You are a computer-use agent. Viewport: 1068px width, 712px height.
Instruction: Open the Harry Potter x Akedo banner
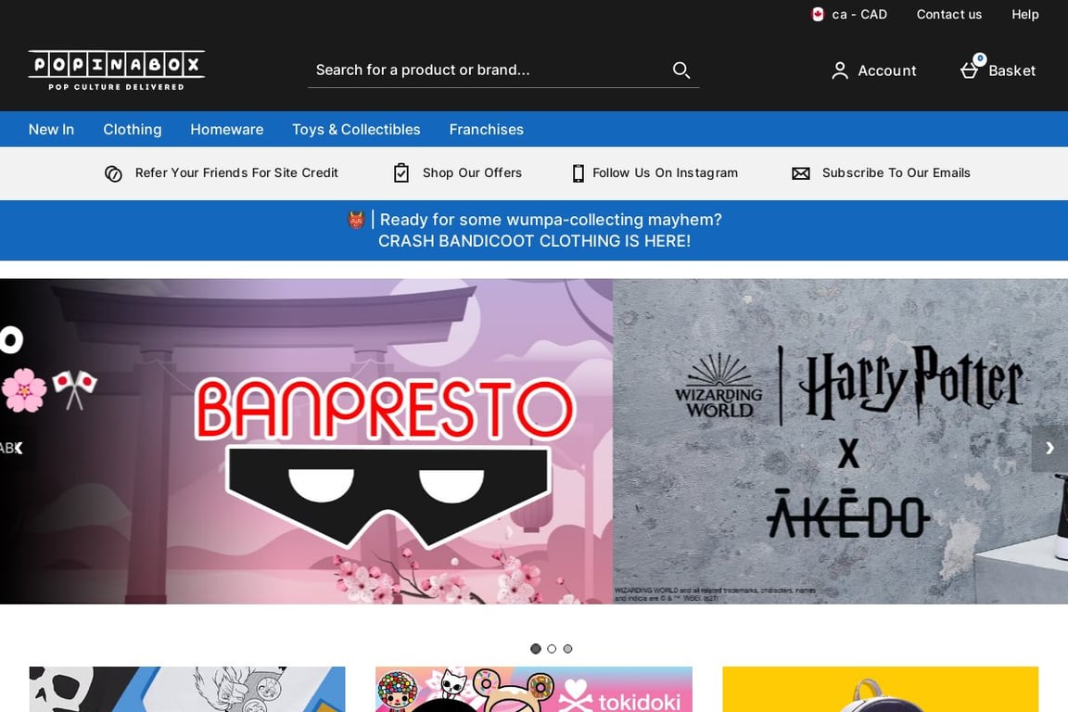tap(840, 441)
